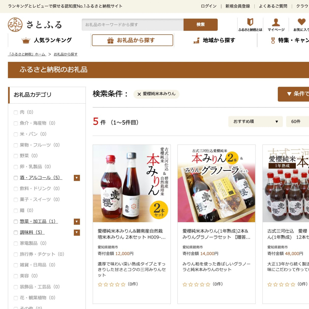
Task: Click the keyword search input field
Action: tap(133, 25)
